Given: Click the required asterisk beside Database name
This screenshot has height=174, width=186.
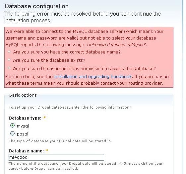Looking at the screenshot, I should tap(47, 150).
